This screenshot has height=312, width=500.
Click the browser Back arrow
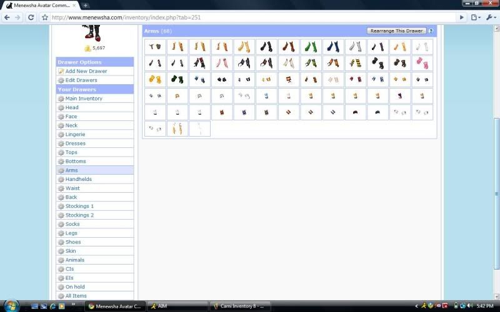click(x=7, y=17)
